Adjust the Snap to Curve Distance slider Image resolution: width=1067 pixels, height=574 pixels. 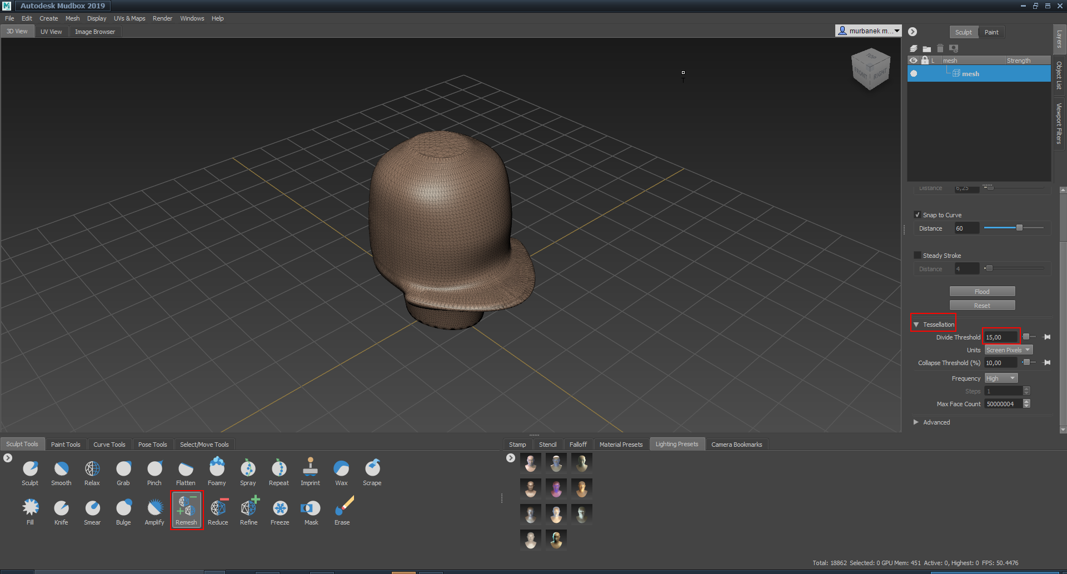click(x=1019, y=228)
